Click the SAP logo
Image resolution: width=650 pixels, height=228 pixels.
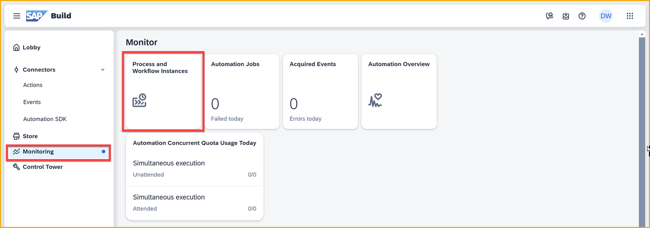coord(37,16)
